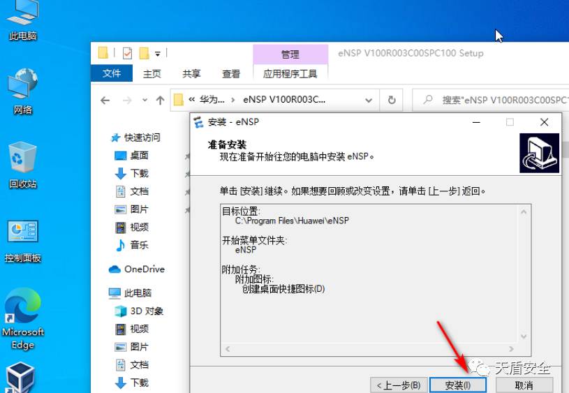The height and width of the screenshot is (393, 569).
Task: Click the summary box scroll down arrow
Action: tap(524, 336)
